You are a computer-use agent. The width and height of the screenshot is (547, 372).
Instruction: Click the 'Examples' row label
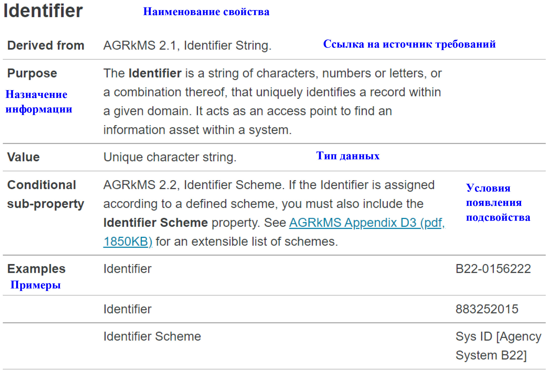point(36,269)
